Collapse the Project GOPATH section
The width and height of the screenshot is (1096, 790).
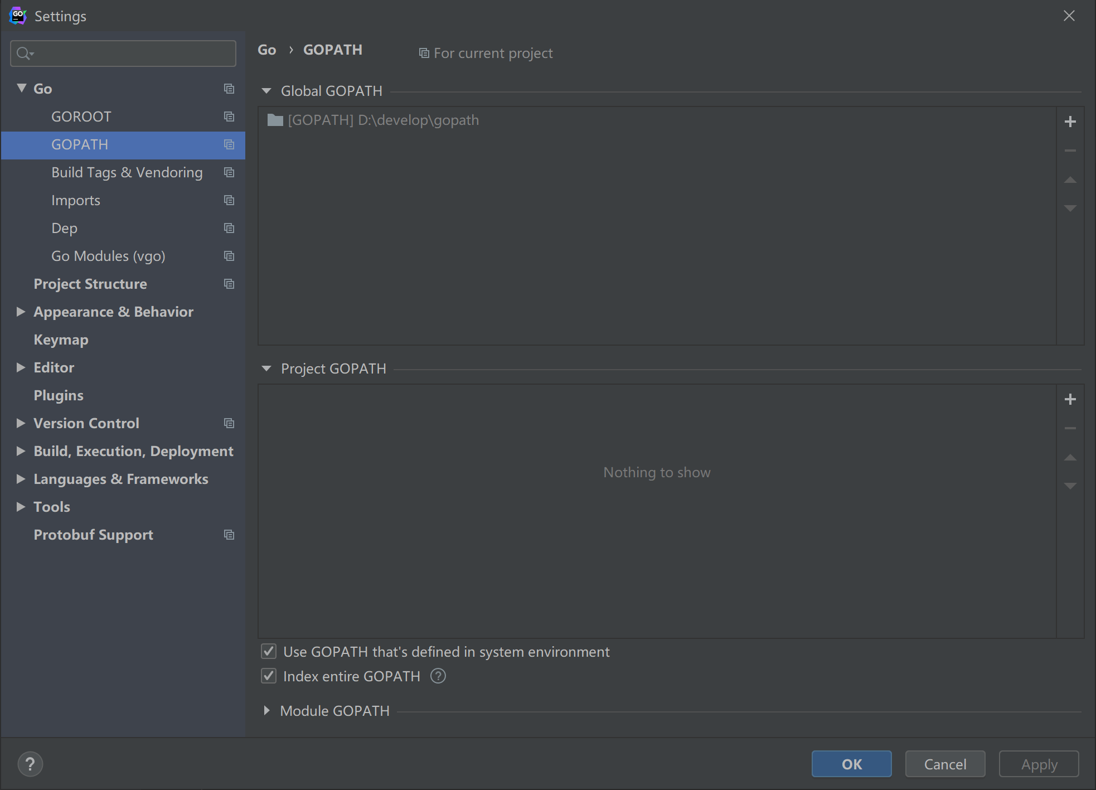click(266, 369)
